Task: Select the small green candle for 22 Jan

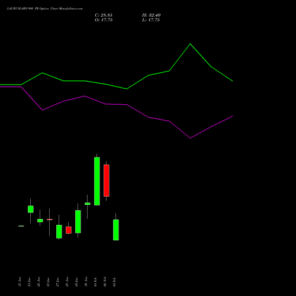Action: pyautogui.click(x=40, y=221)
